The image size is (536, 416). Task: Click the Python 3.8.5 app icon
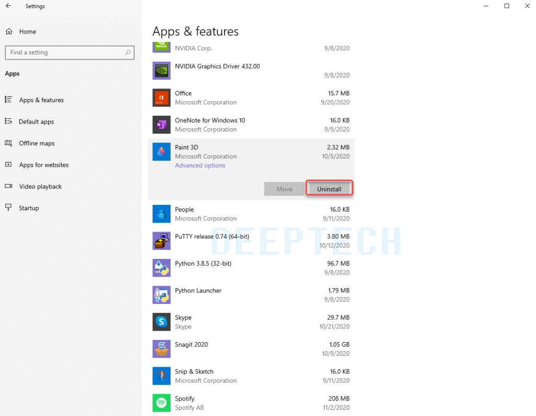point(161,268)
